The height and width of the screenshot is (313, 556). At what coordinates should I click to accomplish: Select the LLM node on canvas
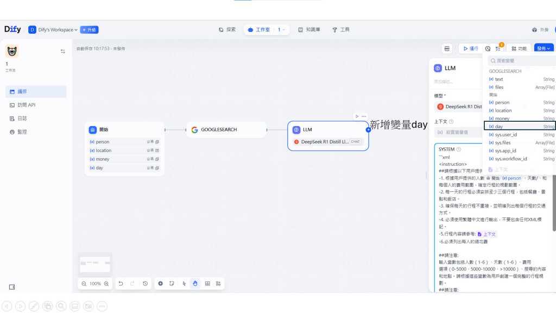coord(328,136)
